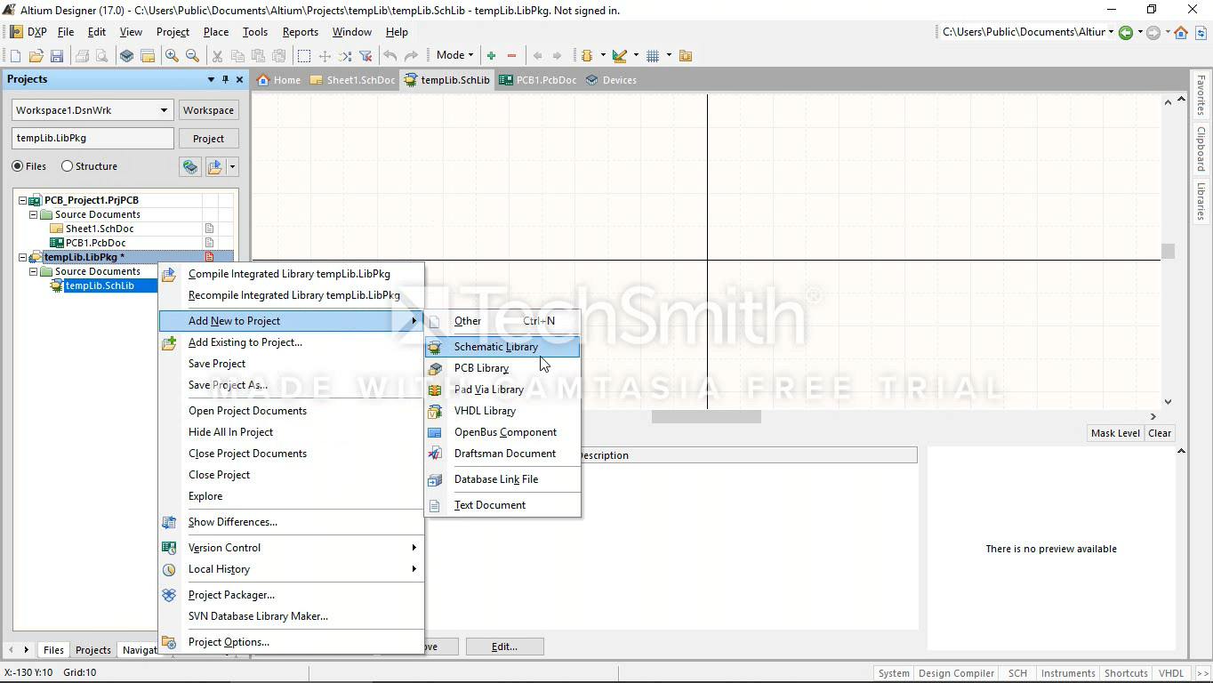Viewport: 1213px width, 683px height.
Task: Open the Mode dropdown in toolbar
Action: [x=455, y=55]
